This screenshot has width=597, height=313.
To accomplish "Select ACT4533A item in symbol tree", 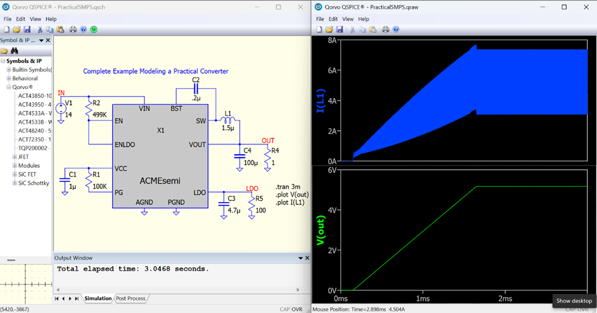I will (x=34, y=113).
